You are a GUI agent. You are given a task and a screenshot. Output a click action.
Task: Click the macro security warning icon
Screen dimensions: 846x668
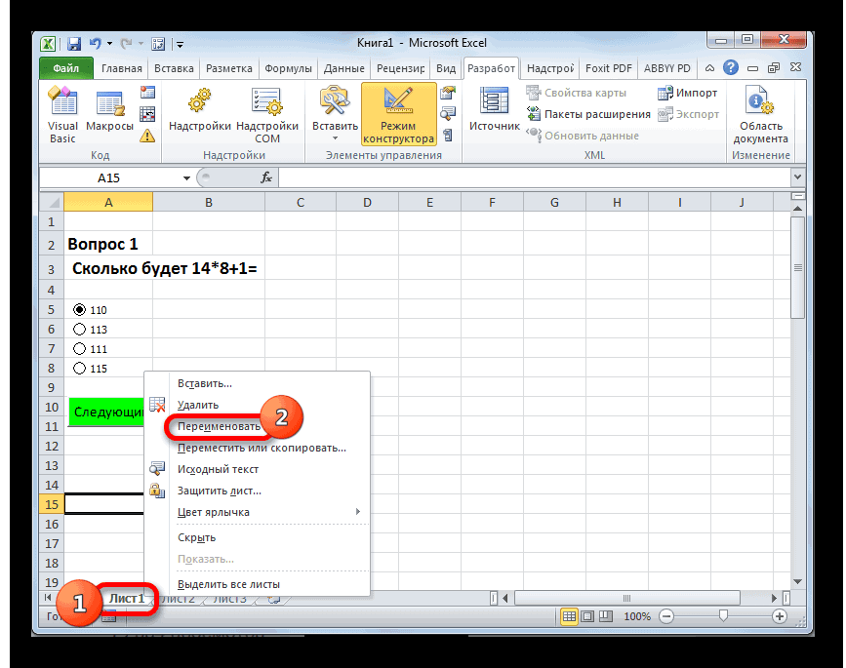click(x=147, y=136)
